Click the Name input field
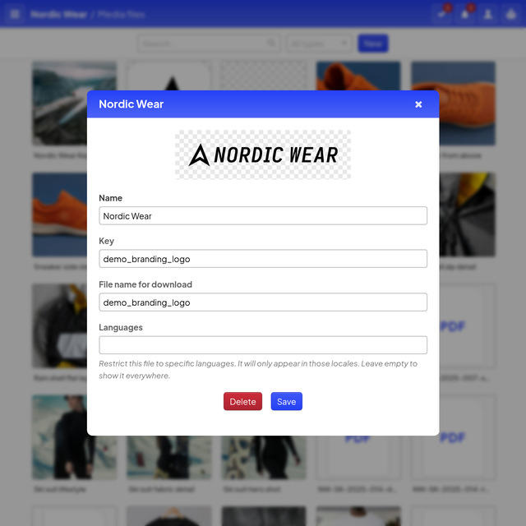 click(263, 215)
